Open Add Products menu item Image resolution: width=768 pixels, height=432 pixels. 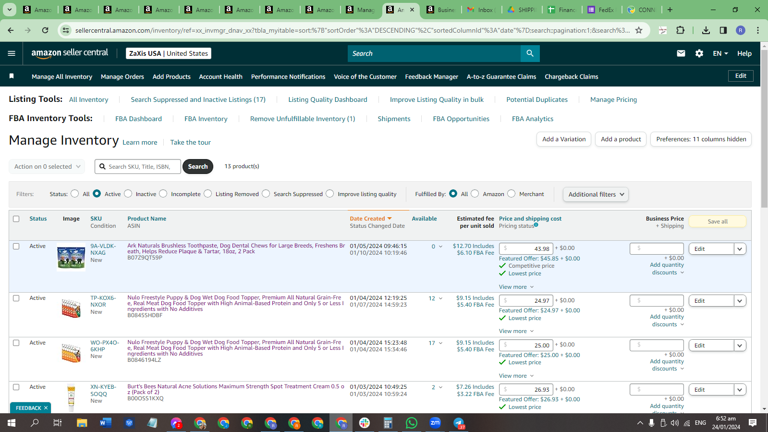pyautogui.click(x=171, y=76)
